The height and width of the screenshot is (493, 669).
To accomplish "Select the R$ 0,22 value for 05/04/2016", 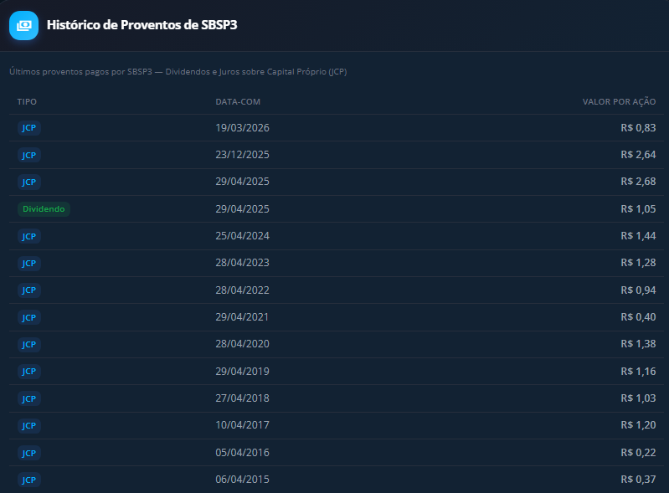I will (638, 453).
